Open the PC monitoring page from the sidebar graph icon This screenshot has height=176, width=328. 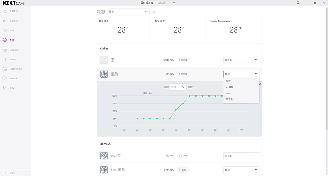point(5,11)
